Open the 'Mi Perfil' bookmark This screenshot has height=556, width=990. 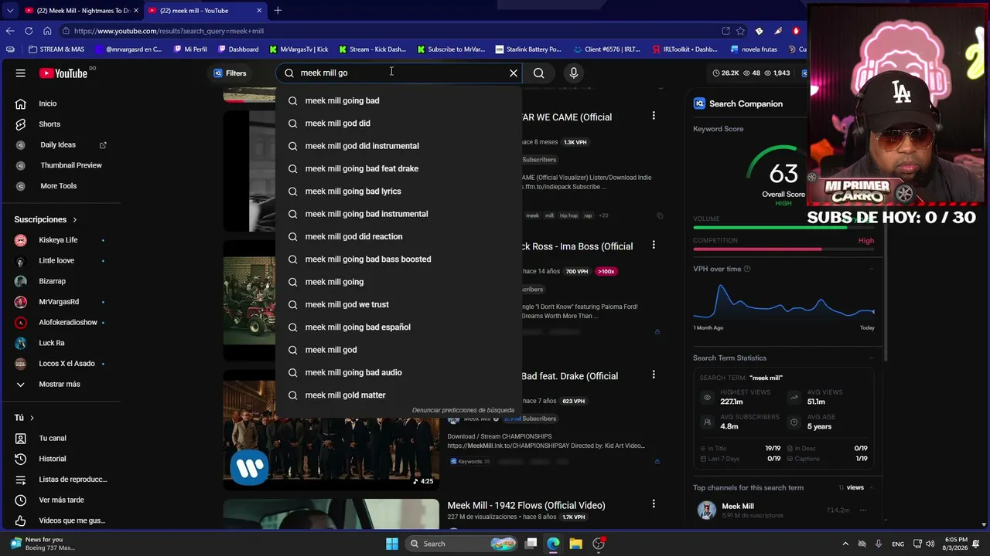click(190, 49)
